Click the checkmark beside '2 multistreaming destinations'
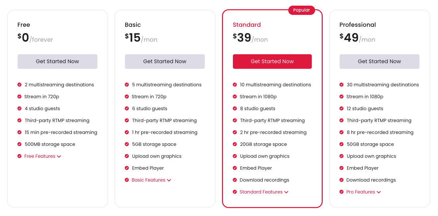The width and height of the screenshot is (438, 216). [20, 85]
